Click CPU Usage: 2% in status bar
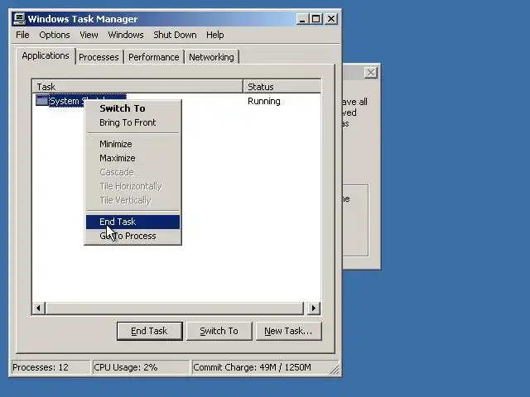Screen dimensions: 530x397 click(141, 367)
